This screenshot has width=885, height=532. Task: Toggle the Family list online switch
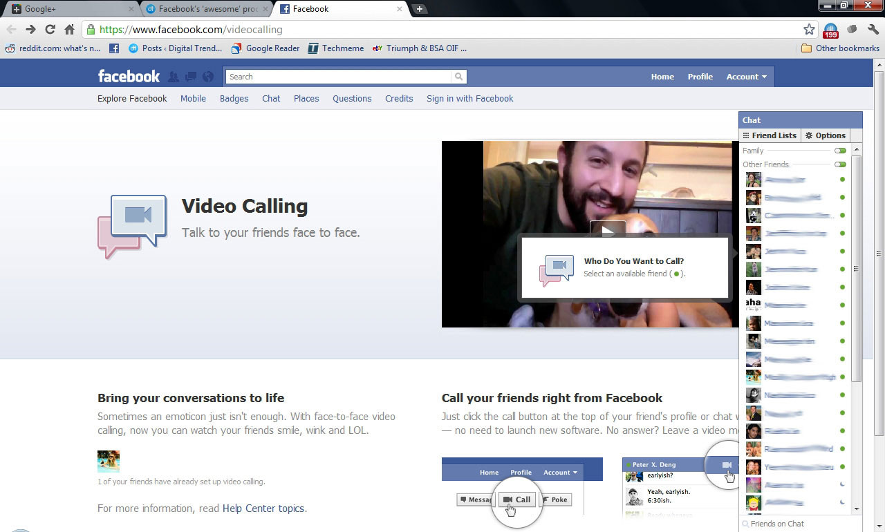[x=840, y=151]
